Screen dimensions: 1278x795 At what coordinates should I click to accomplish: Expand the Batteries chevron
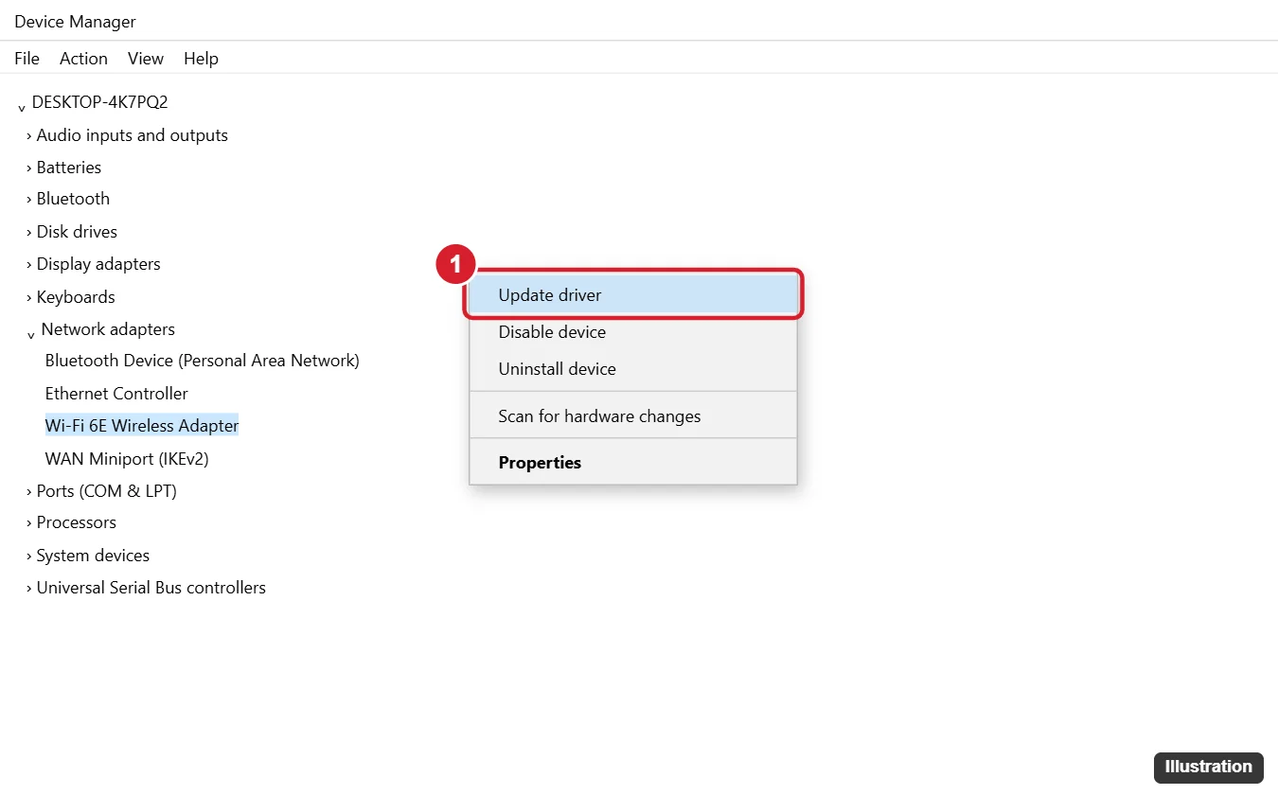[28, 168]
